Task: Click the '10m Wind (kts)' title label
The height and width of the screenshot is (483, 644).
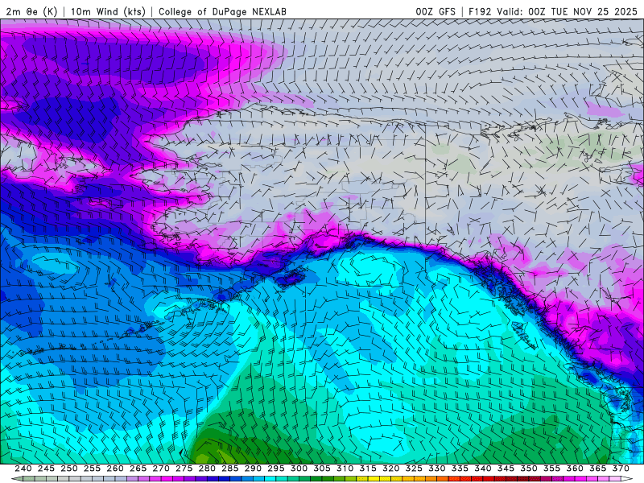Action: coord(108,11)
